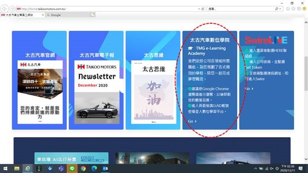Click the 太古汽車電子報 heading
The height and width of the screenshot is (173, 308).
click(97, 55)
